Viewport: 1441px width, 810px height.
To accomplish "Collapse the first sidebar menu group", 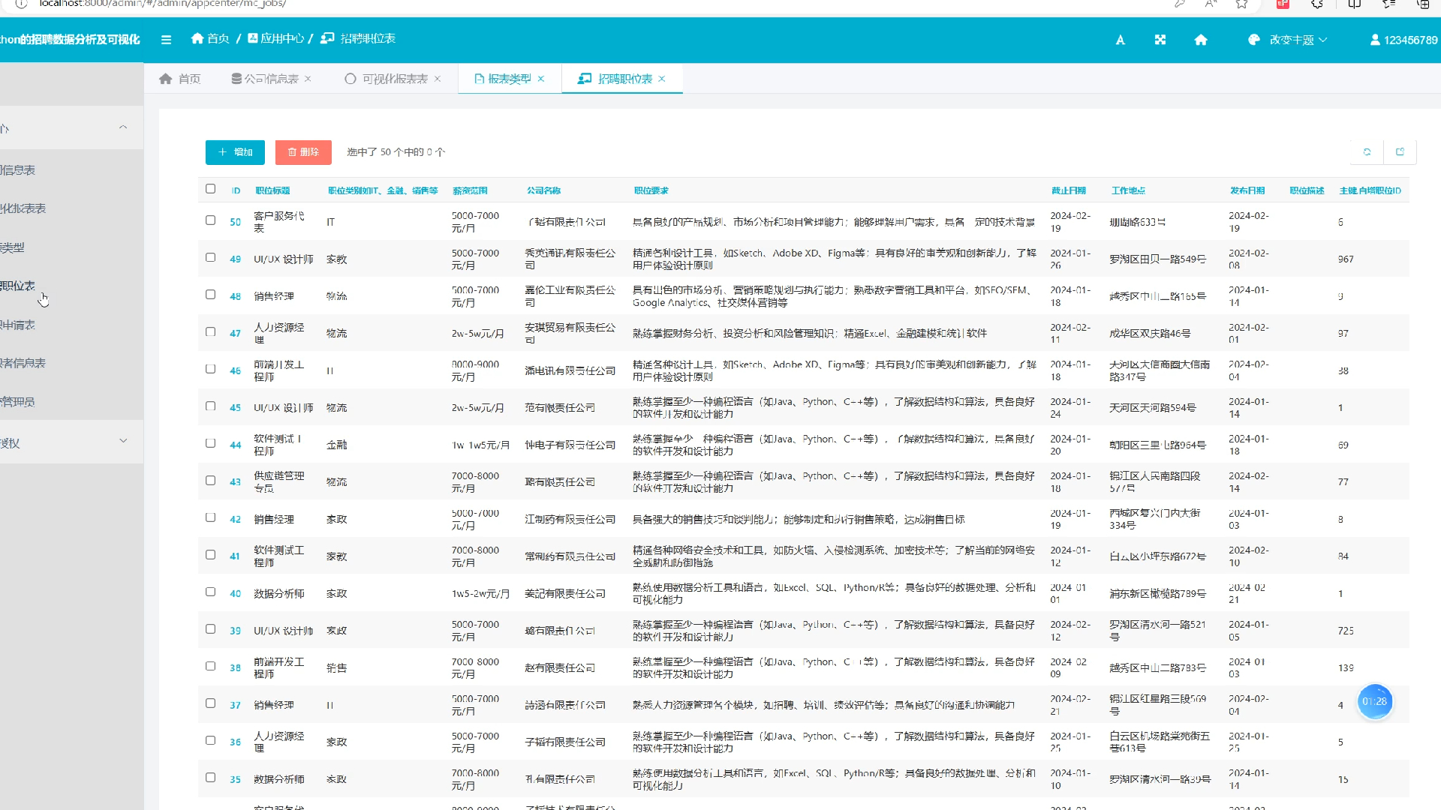I will 71,128.
